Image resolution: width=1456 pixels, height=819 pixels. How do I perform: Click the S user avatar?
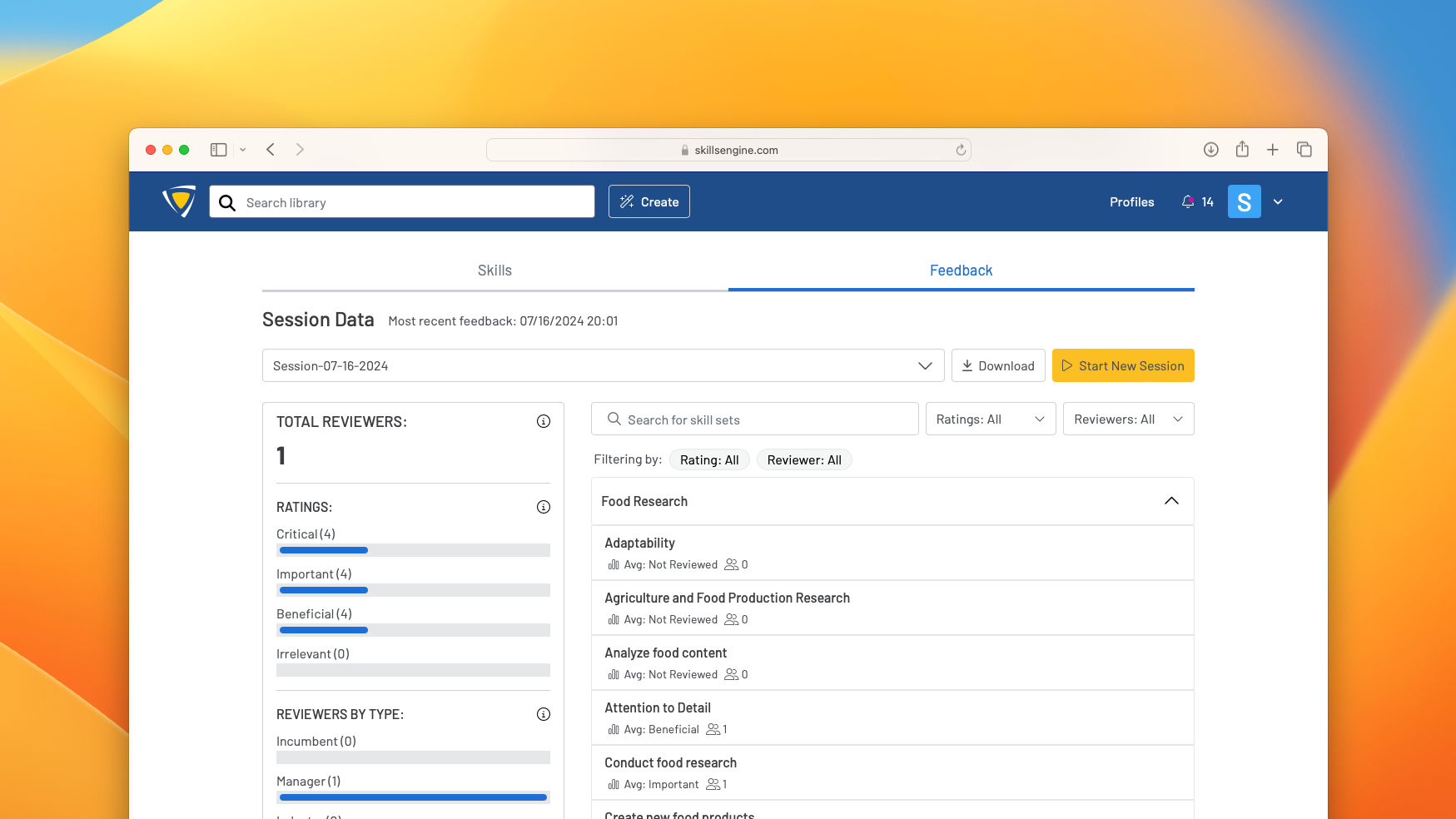1244,201
